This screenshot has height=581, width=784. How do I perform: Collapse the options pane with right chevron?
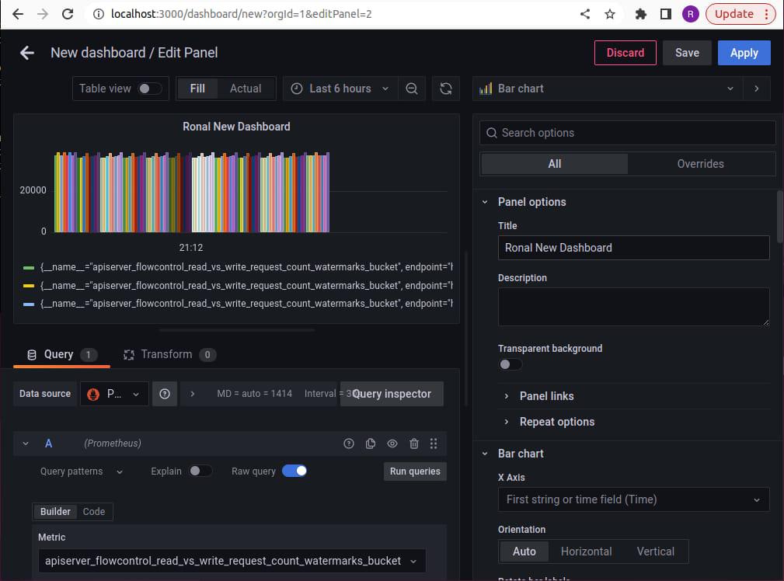[757, 89]
